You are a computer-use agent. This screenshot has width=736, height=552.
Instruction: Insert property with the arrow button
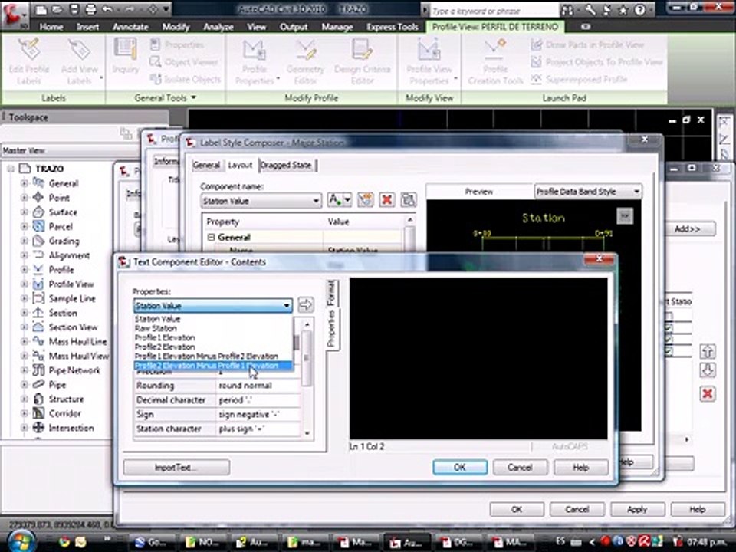(306, 304)
